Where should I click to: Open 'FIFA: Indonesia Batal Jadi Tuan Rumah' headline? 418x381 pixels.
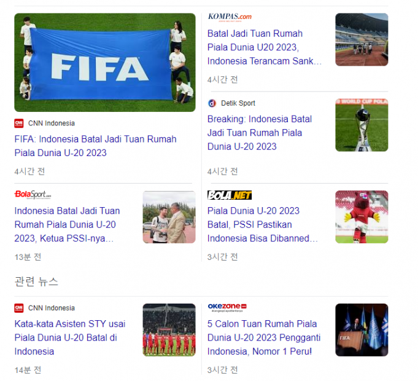click(x=95, y=146)
